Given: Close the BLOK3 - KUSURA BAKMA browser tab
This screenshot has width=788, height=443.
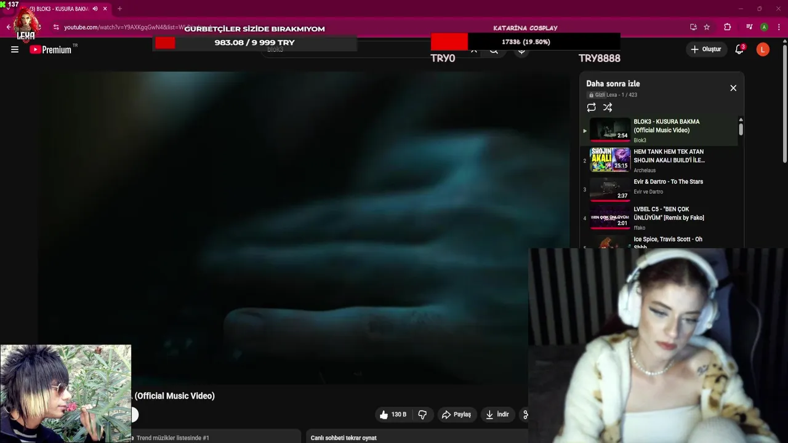Looking at the screenshot, I should click(105, 9).
